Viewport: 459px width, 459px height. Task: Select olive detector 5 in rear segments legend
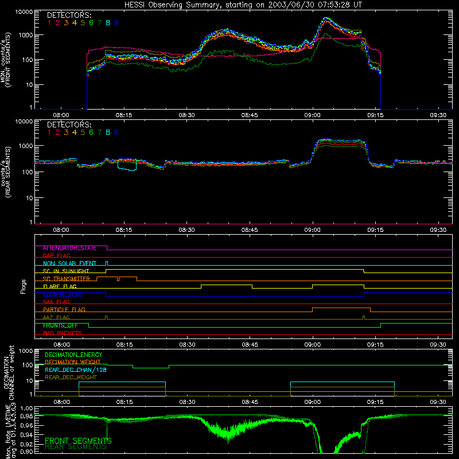pyautogui.click(x=83, y=133)
